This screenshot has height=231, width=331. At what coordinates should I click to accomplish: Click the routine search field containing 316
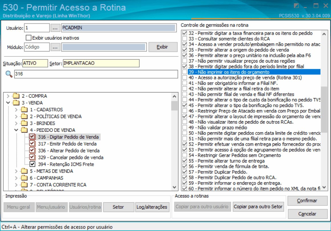96,74
